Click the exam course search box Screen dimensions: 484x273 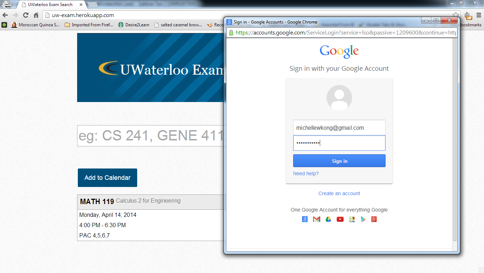pyautogui.click(x=151, y=135)
